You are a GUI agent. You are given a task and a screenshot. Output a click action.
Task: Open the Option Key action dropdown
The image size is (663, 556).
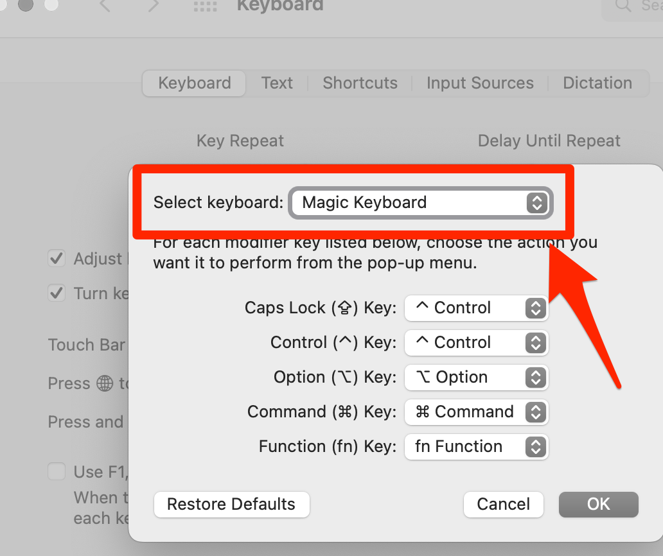pyautogui.click(x=476, y=378)
